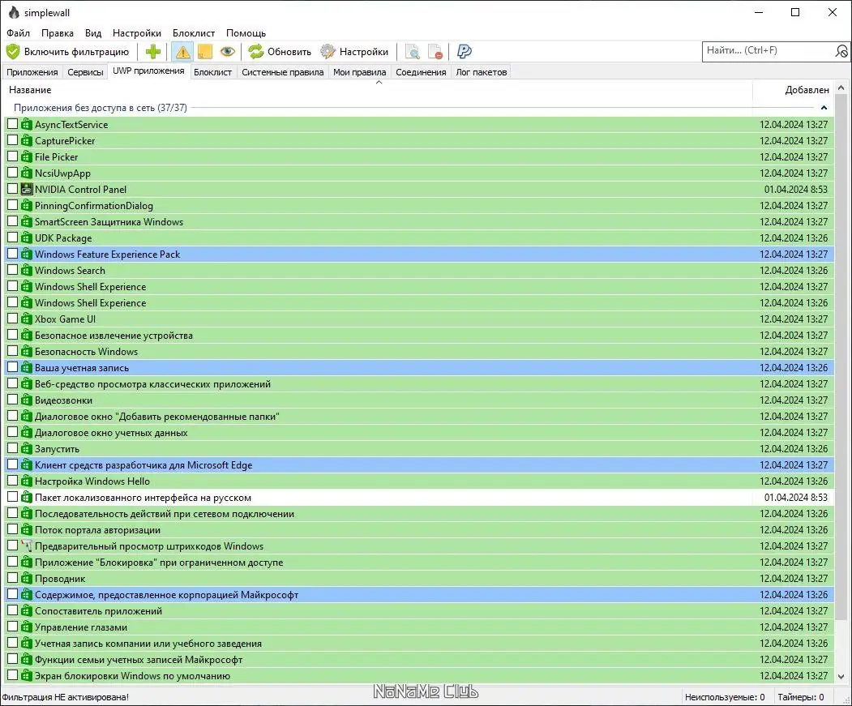Screen dimensions: 852x706
Task: Click the scrollbar down arrow
Action: click(841, 677)
